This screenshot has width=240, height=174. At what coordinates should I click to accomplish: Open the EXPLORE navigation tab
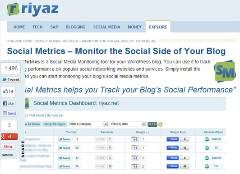(158, 27)
